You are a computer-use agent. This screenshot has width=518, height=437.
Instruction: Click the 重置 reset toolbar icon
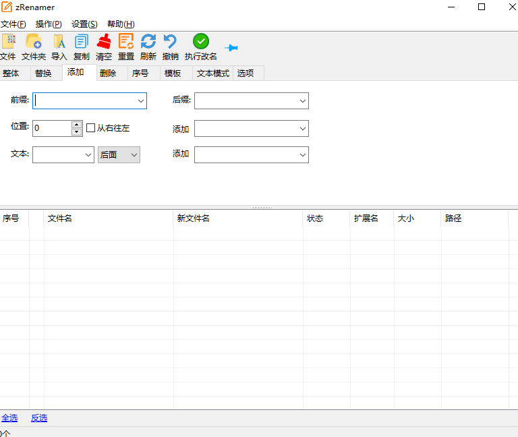(x=126, y=41)
